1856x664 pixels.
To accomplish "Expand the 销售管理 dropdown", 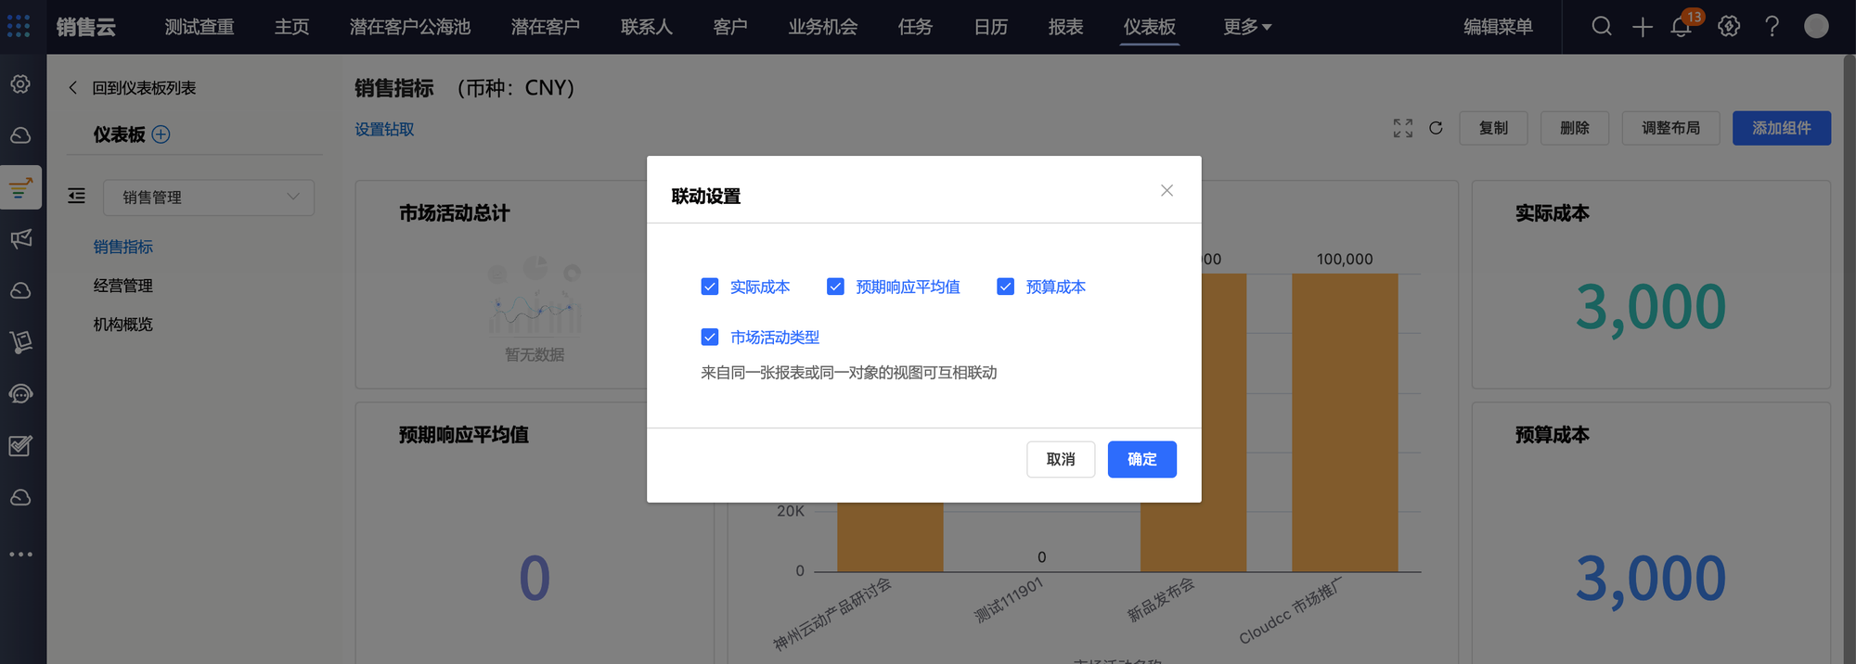I will [209, 197].
